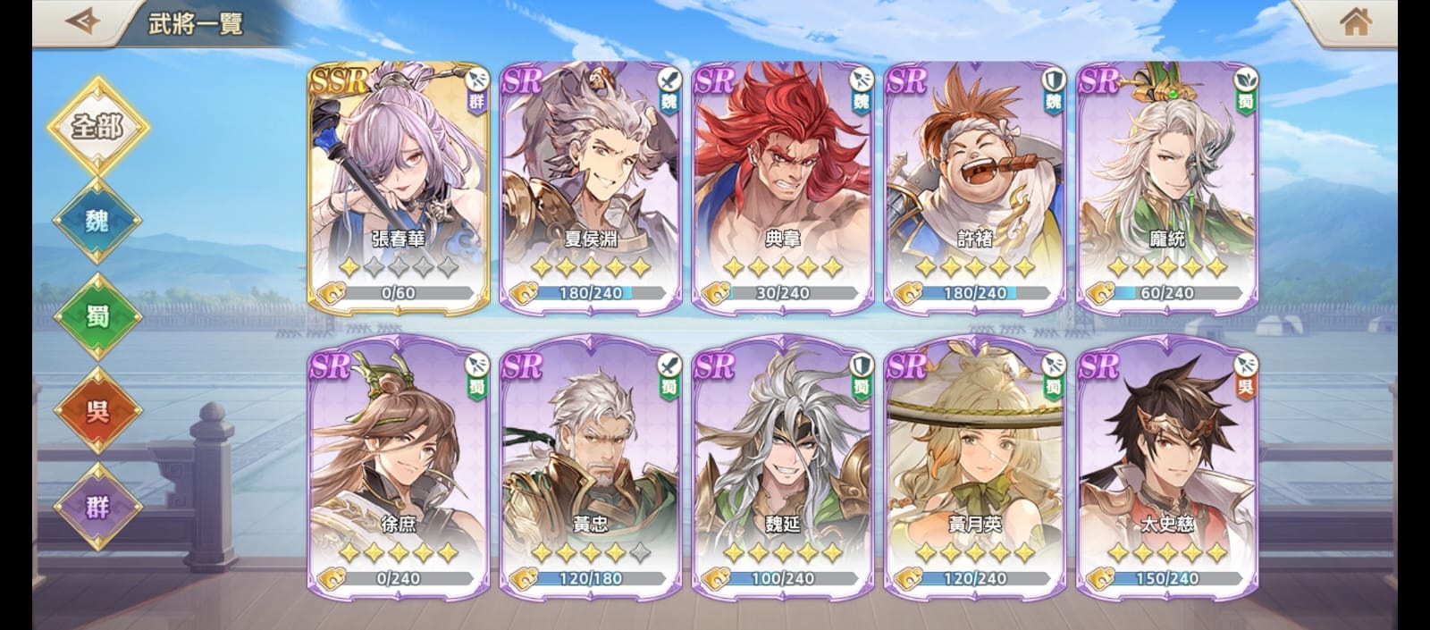1430x630 pixels.
Task: Click the 吳 faction badge on 太史慈
Action: (1246, 387)
